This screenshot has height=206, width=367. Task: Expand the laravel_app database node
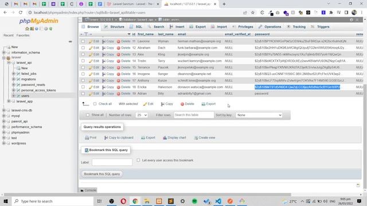9,101
